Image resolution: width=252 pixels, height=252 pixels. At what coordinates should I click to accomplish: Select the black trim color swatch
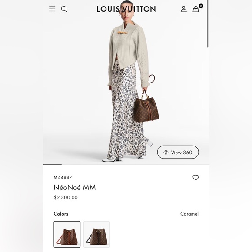[x=97, y=234]
